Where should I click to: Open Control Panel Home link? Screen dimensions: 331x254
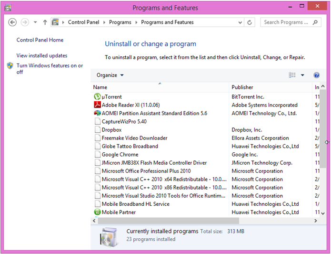(40, 40)
